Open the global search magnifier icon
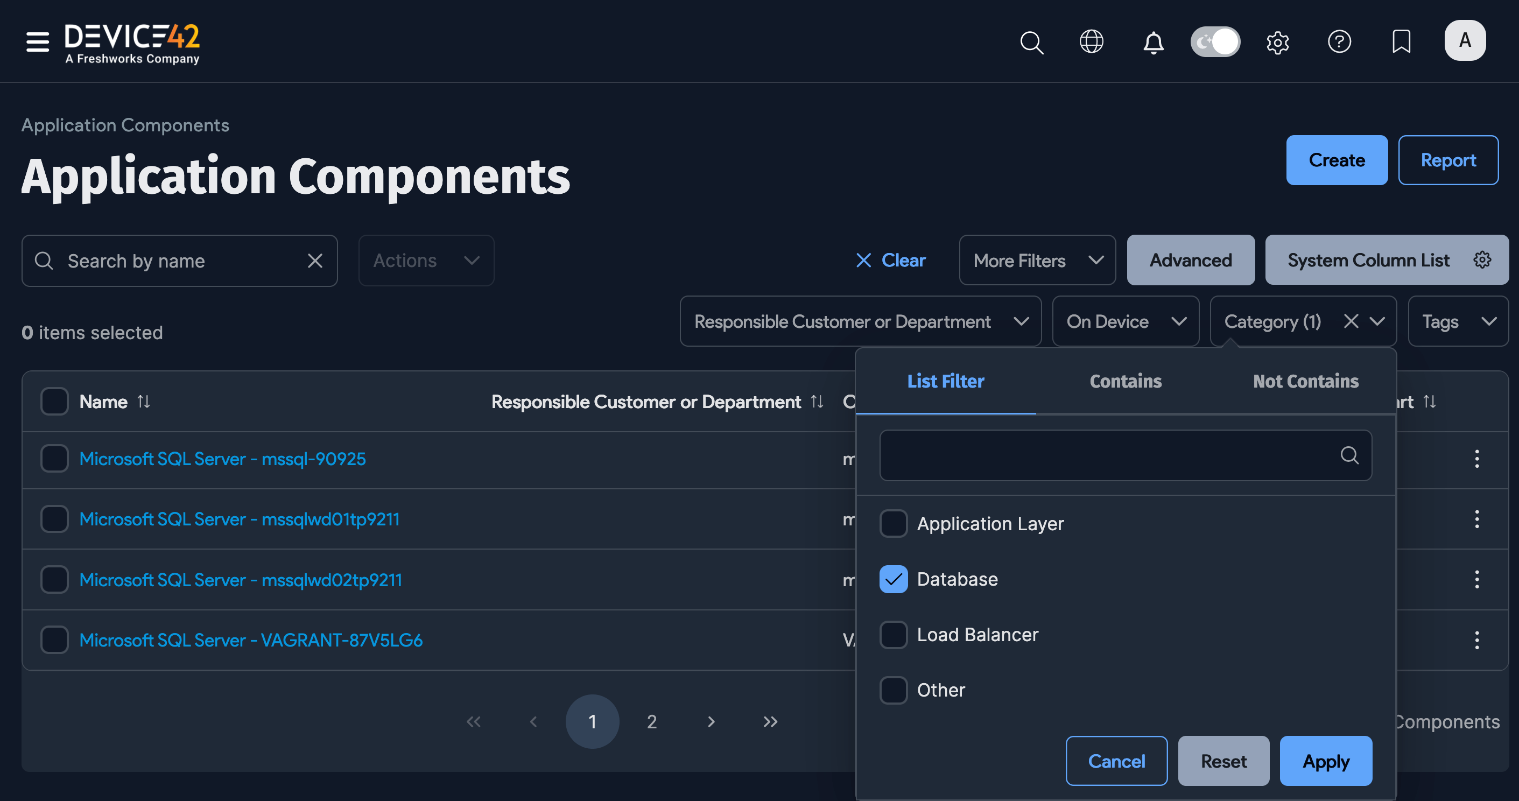The width and height of the screenshot is (1519, 801). point(1031,41)
